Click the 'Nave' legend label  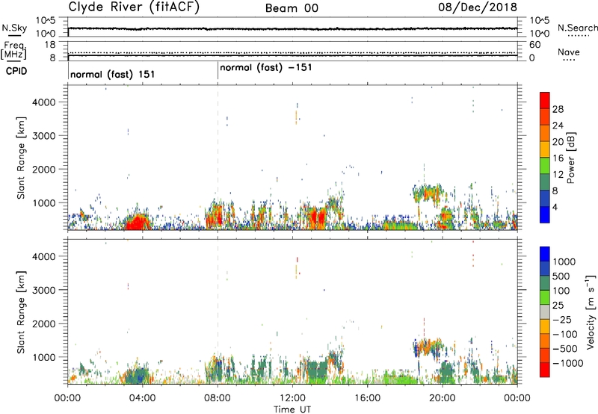569,52
